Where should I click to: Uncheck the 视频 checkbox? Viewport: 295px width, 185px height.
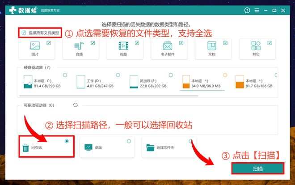tap(137, 43)
